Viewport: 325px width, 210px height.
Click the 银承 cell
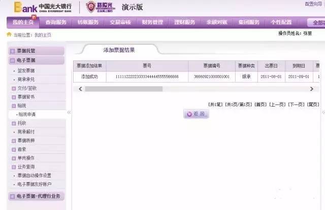[x=246, y=77]
